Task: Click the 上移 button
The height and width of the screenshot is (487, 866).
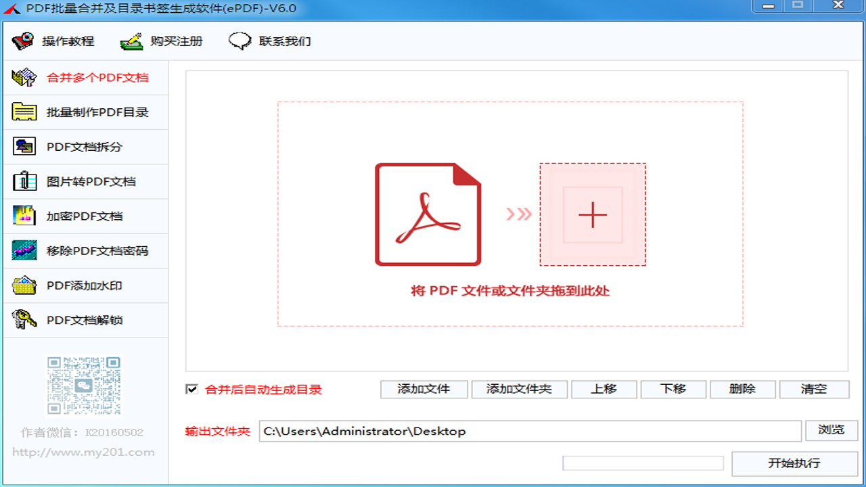Action: pyautogui.click(x=603, y=389)
